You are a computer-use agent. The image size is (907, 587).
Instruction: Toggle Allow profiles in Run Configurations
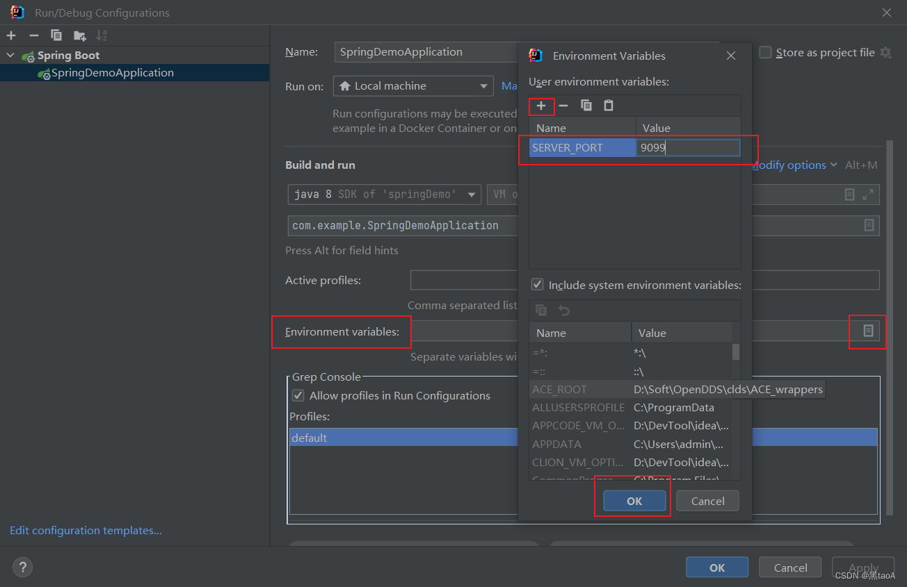[298, 395]
